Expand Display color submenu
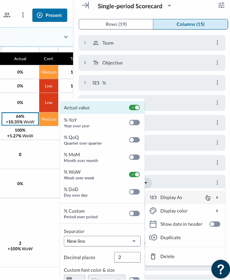 point(185,211)
